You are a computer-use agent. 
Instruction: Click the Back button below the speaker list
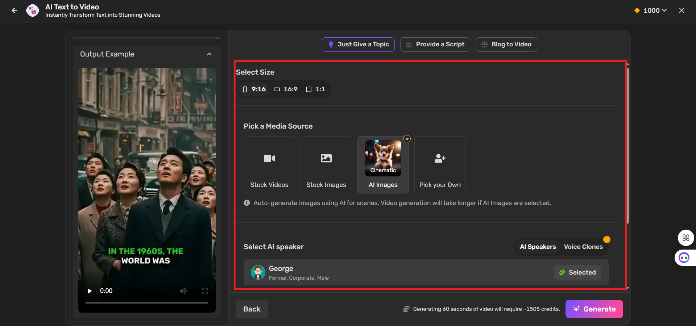coord(252,309)
